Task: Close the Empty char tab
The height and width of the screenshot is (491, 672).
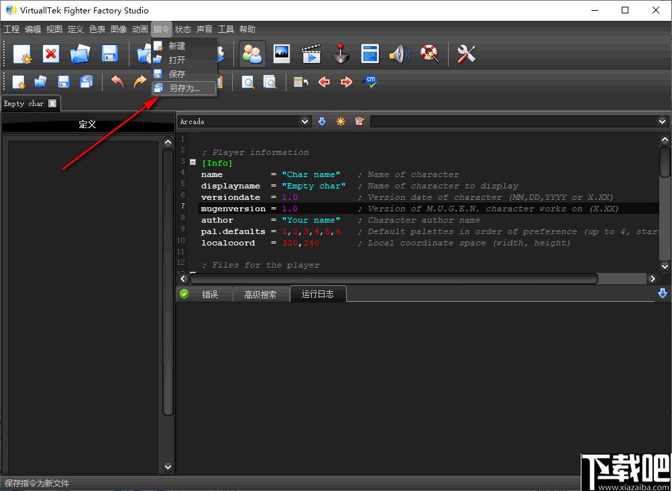Action: pyautogui.click(x=52, y=103)
